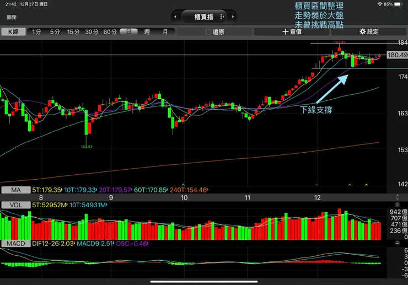Open symbol list icon beside 櫃買指
Image resolution: width=408 pixels, height=285 pixels.
point(222,17)
